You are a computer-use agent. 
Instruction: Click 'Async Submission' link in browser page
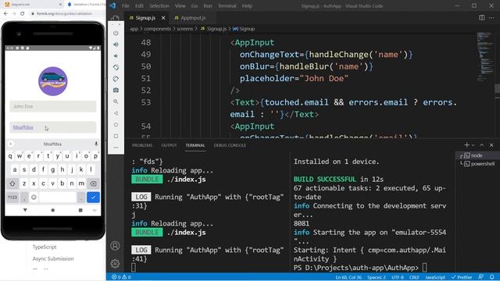coord(53,258)
